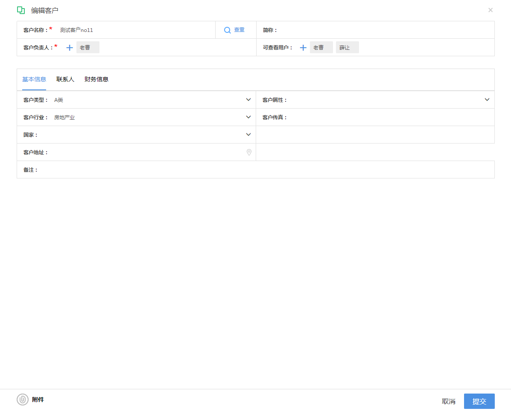Select 老曹 tag under 可查看用户
The height and width of the screenshot is (414, 511).
coord(321,47)
